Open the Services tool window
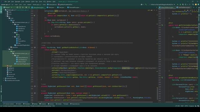This screenshot has height=112, width=200. pyautogui.click(x=51, y=104)
